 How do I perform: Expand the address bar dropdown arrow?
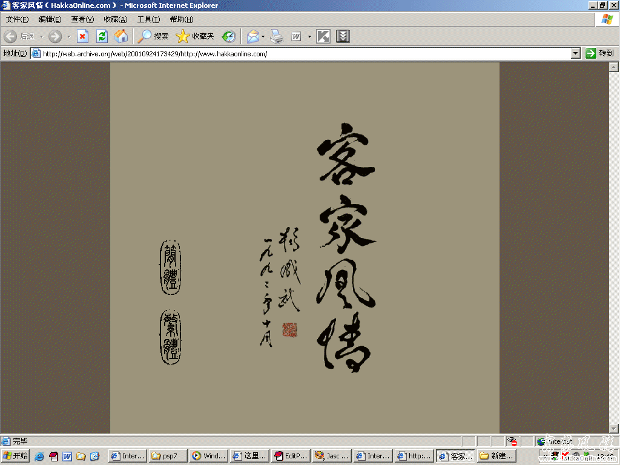pyautogui.click(x=576, y=53)
